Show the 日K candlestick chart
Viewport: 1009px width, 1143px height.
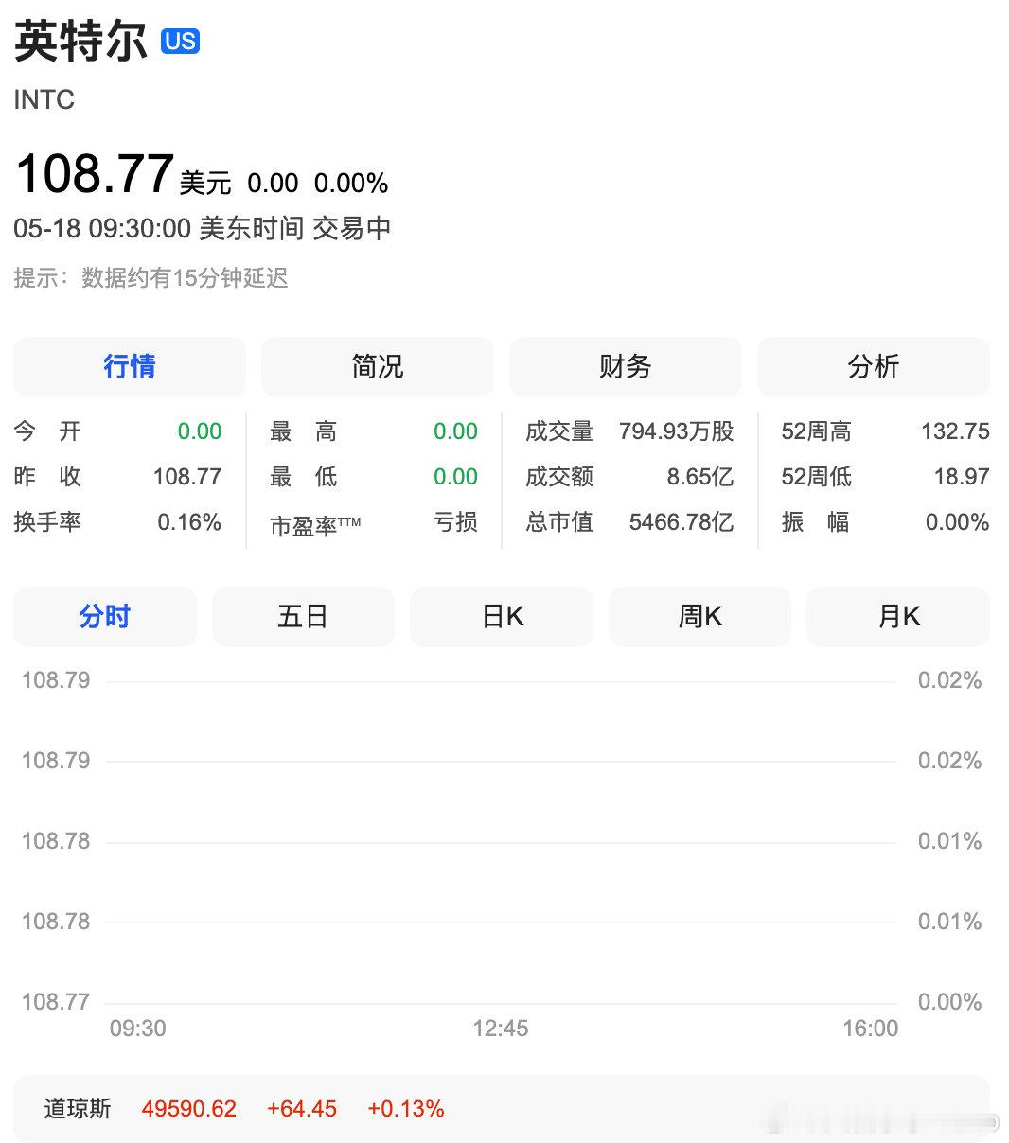click(502, 617)
